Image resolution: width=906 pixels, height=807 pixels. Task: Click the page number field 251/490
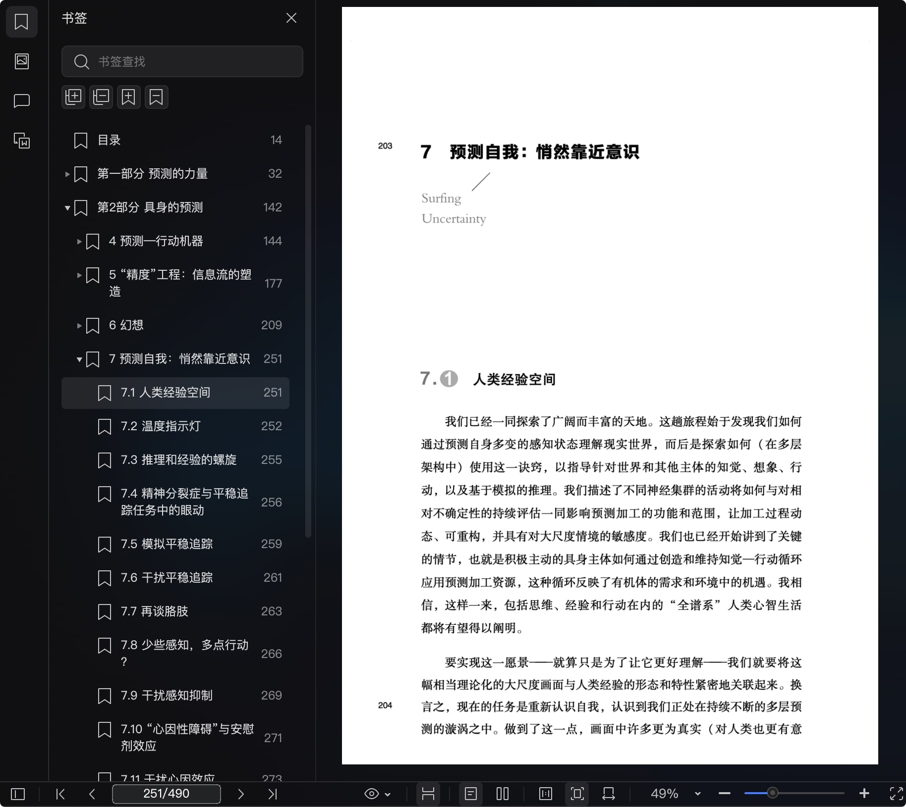click(167, 794)
